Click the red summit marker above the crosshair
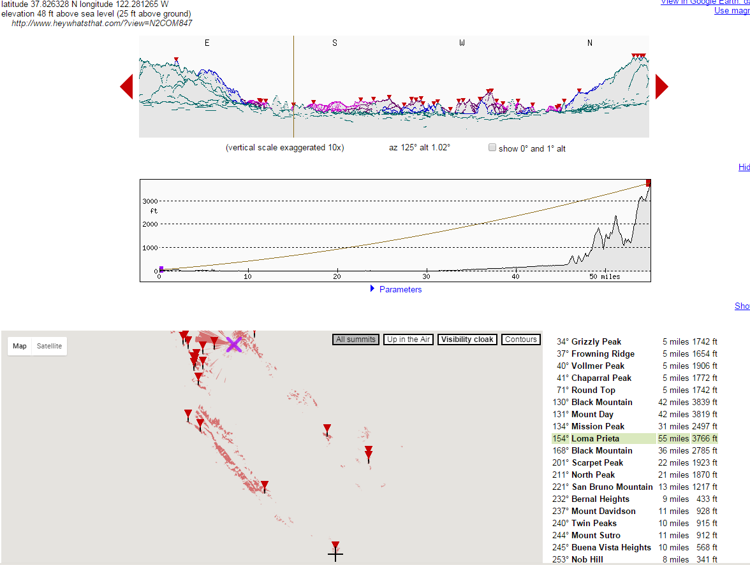 coord(335,546)
